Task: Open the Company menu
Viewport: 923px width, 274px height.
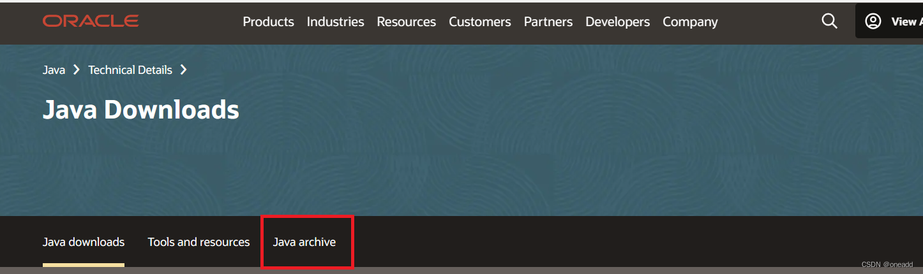Action: (690, 22)
